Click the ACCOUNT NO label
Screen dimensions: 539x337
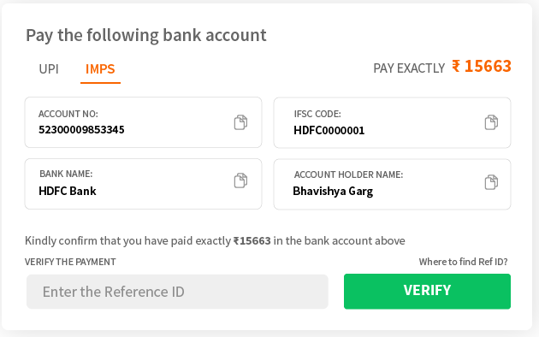[68, 114]
